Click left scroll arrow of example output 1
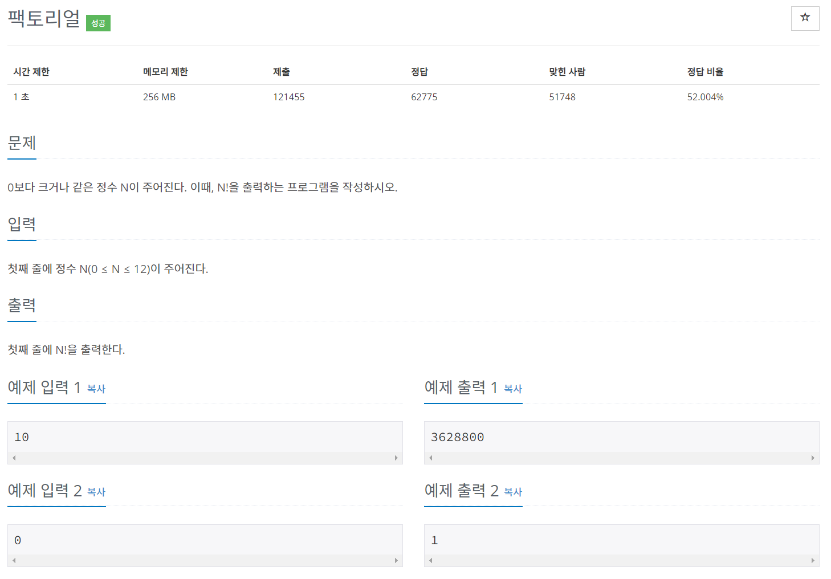 [x=431, y=458]
